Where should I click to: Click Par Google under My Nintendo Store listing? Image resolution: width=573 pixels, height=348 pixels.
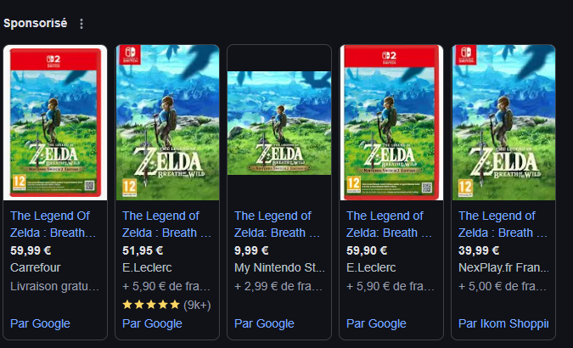click(x=264, y=323)
